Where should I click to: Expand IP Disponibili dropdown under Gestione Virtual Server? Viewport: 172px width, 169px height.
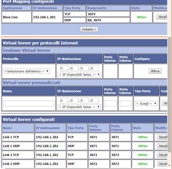(x=79, y=74)
